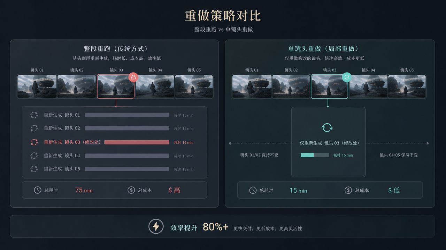Click the dollar icon beside 总成本 $ 低
The width and height of the screenshot is (446, 250).
coord(348,190)
